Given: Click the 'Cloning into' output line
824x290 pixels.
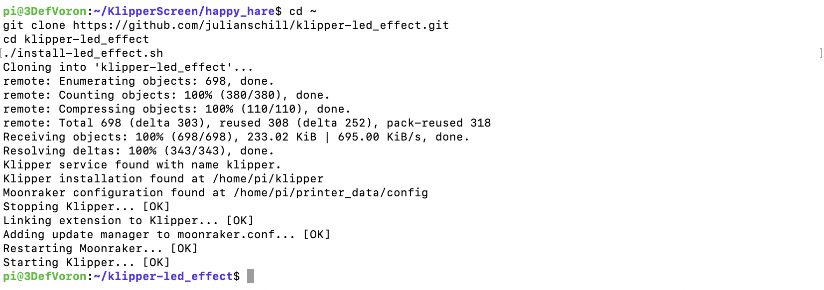Looking at the screenshot, I should point(128,67).
